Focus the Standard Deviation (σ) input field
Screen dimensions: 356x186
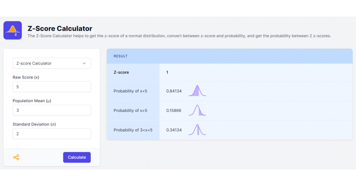pyautogui.click(x=52, y=134)
